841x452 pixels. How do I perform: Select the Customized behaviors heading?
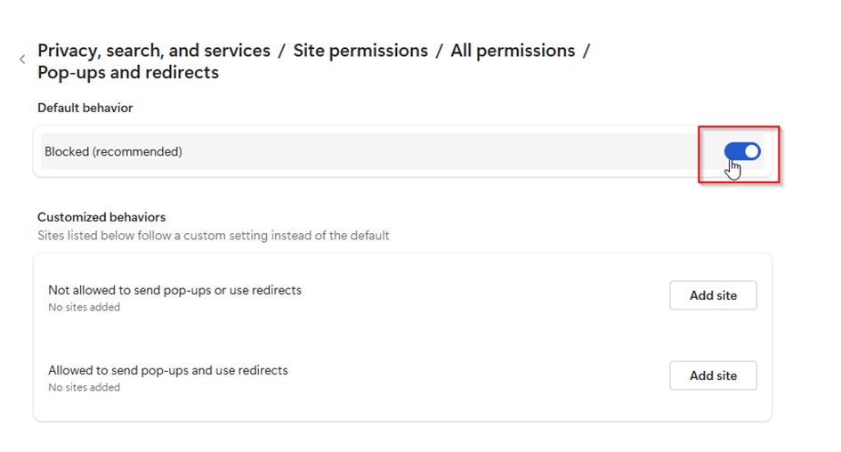click(x=101, y=217)
